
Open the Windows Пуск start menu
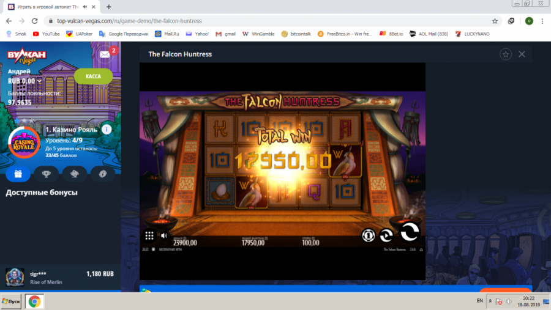(x=11, y=301)
